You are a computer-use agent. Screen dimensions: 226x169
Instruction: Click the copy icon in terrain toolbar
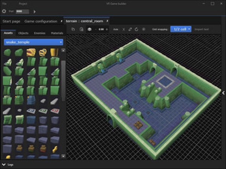[x=73, y=29]
